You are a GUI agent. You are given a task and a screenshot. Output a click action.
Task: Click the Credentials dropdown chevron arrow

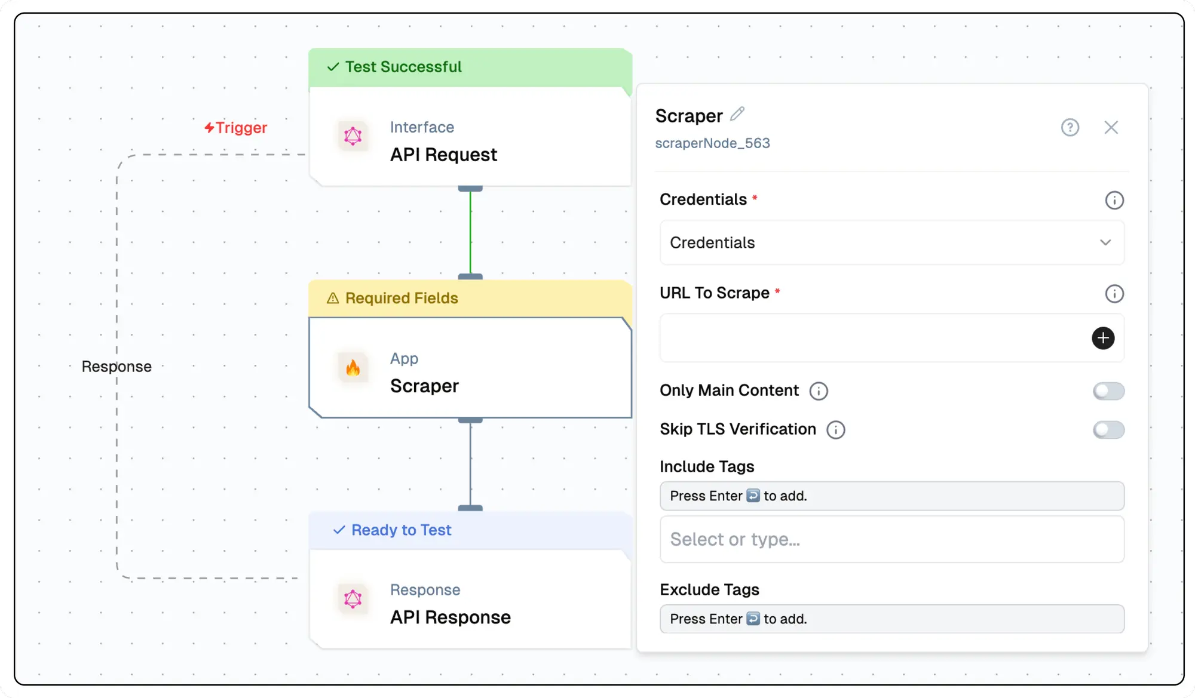(x=1105, y=242)
